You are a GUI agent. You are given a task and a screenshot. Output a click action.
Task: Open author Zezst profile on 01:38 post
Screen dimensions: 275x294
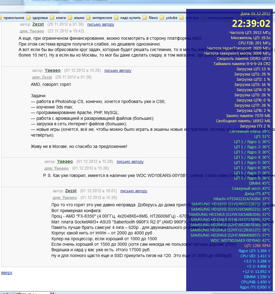pyautogui.click(x=38, y=24)
